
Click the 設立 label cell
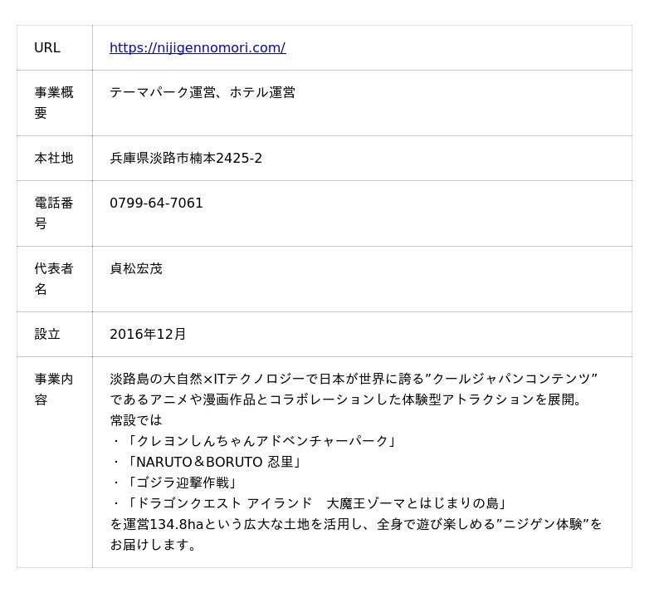tap(47, 335)
